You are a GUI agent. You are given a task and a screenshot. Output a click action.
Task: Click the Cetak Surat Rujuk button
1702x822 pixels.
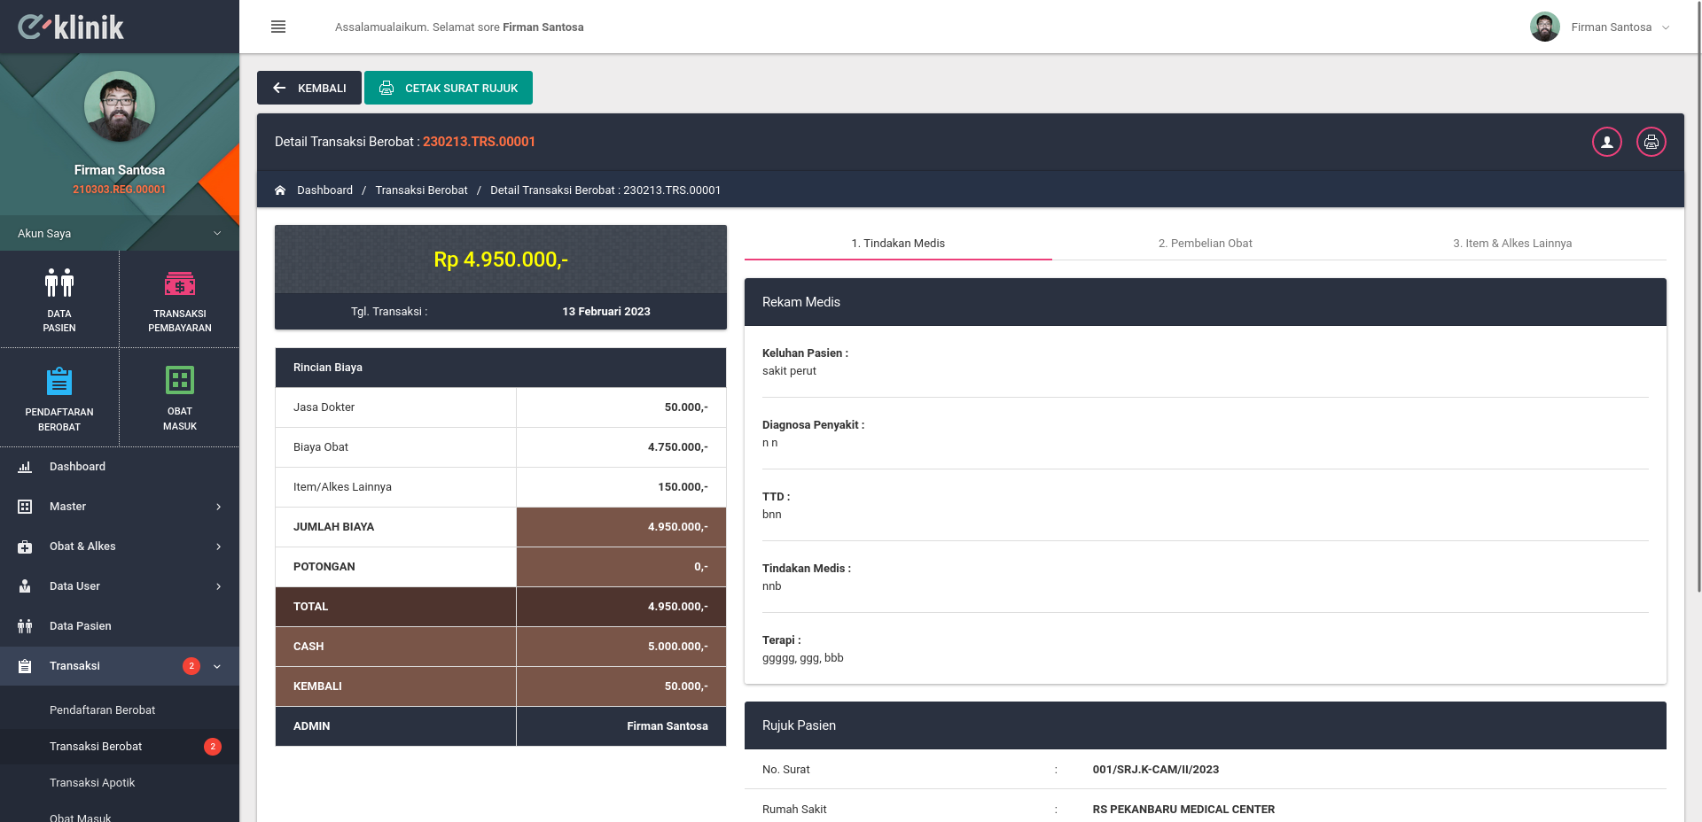[x=449, y=88]
